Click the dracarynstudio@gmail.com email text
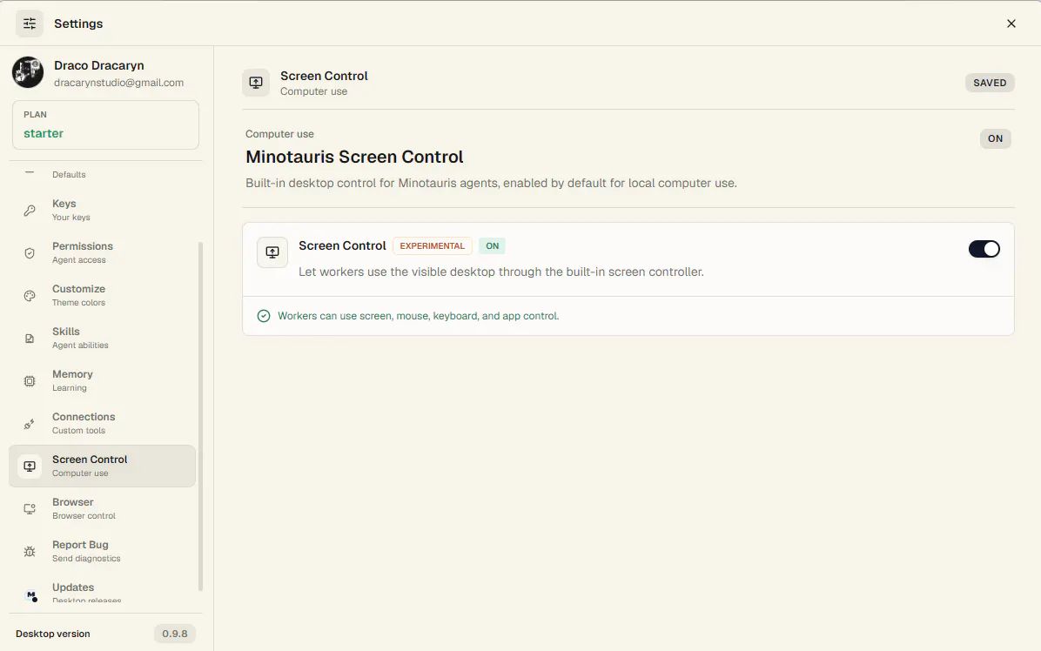 click(x=119, y=83)
